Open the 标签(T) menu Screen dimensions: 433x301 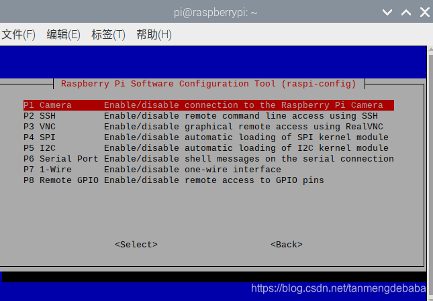click(108, 34)
